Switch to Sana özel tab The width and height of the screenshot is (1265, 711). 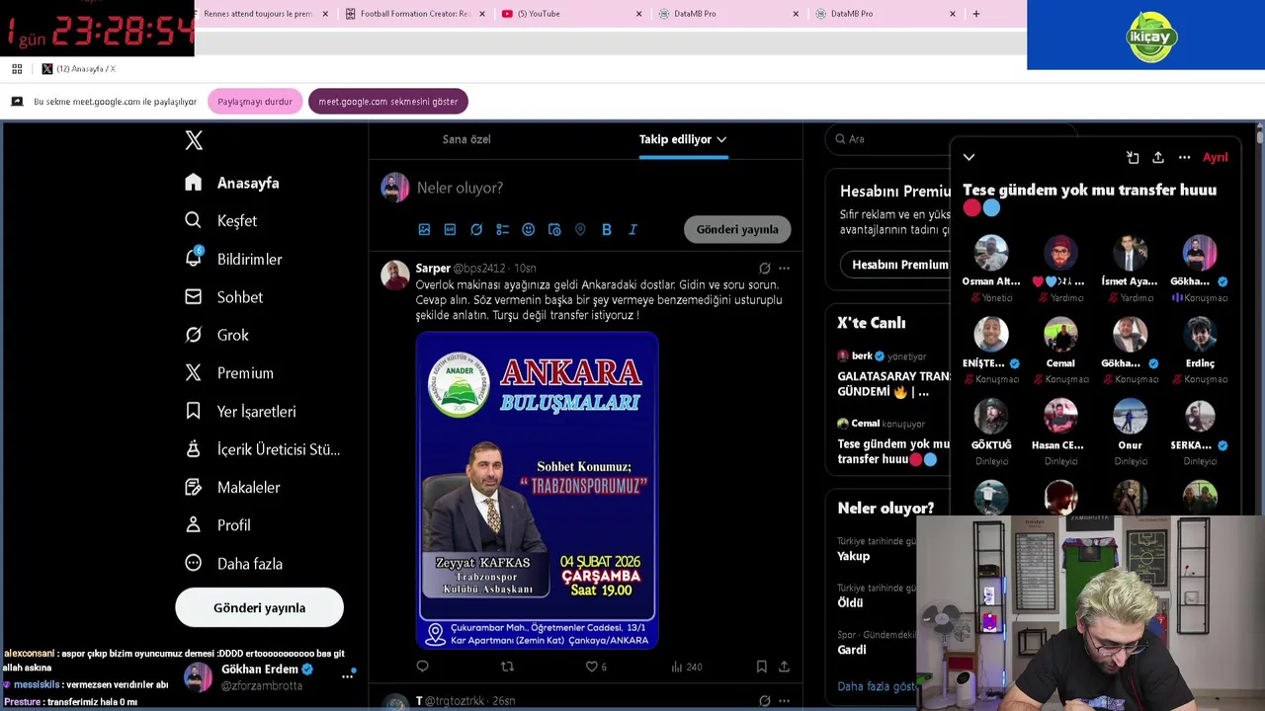click(x=466, y=139)
